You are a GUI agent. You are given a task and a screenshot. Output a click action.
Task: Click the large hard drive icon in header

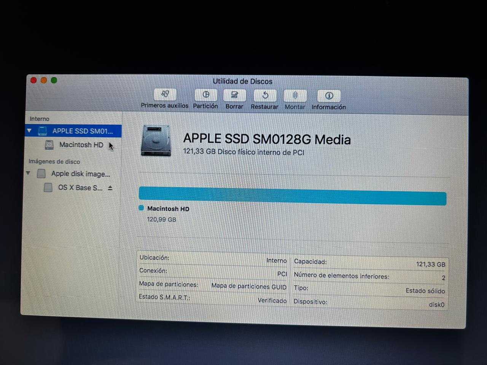(x=156, y=140)
